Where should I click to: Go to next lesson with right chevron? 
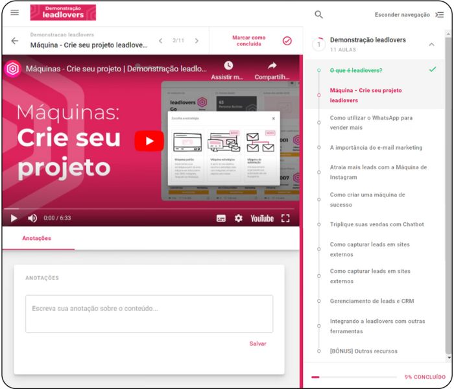(197, 41)
